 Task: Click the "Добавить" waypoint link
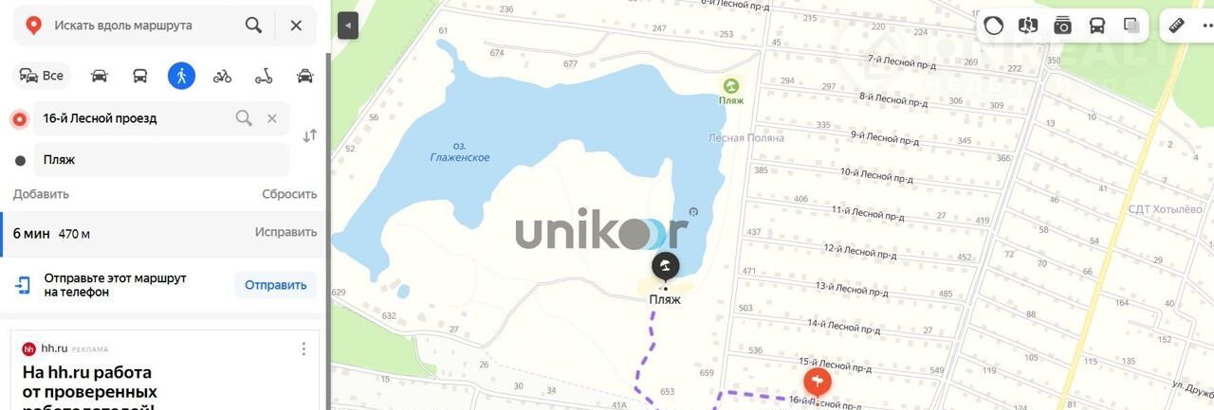41,194
